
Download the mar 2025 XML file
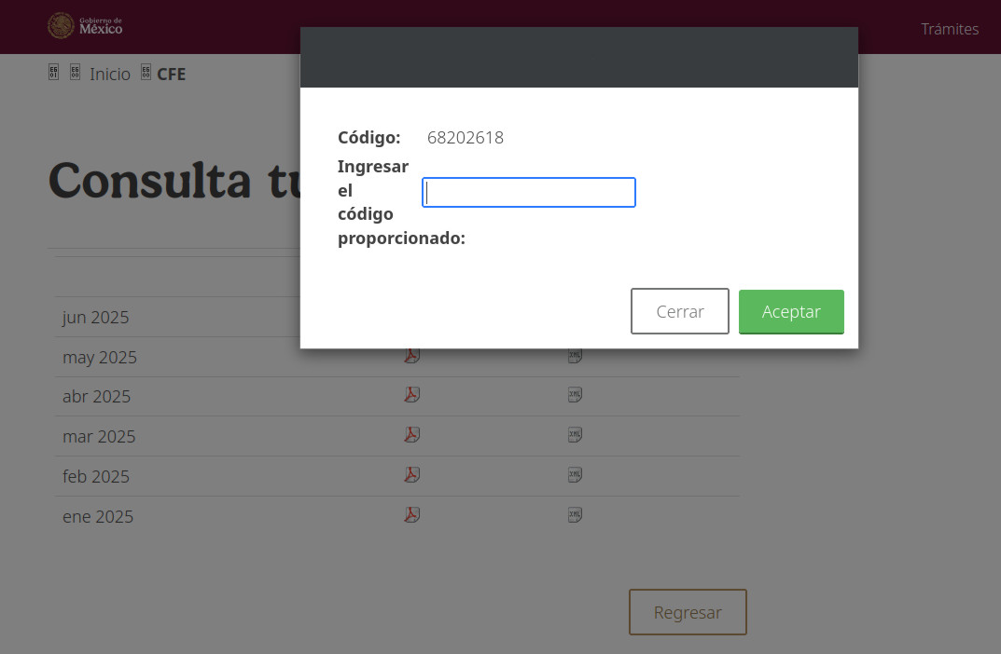coord(575,434)
